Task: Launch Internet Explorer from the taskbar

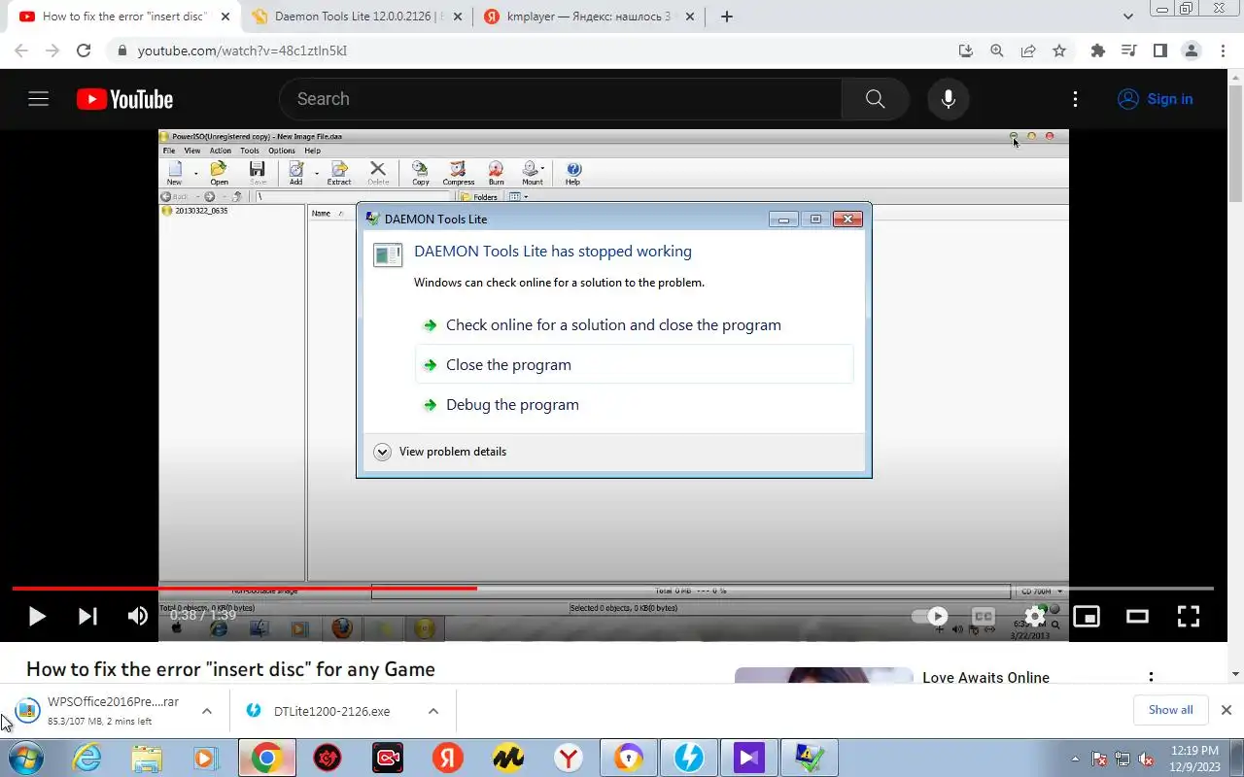Action: 87,758
